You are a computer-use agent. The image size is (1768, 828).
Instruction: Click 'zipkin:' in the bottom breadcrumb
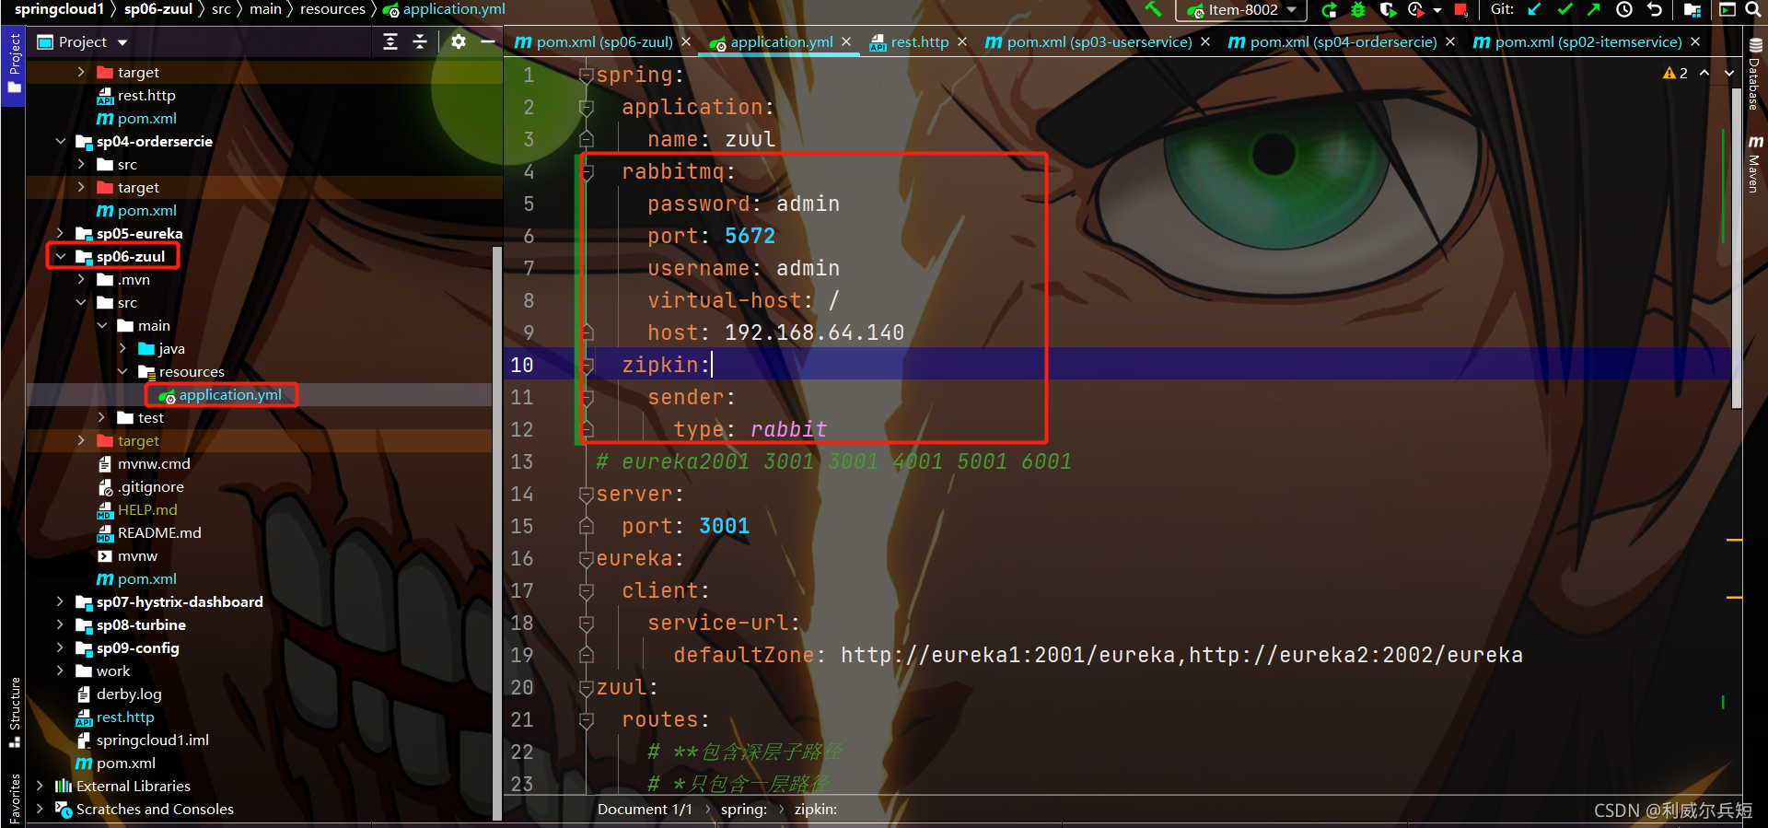(x=815, y=809)
